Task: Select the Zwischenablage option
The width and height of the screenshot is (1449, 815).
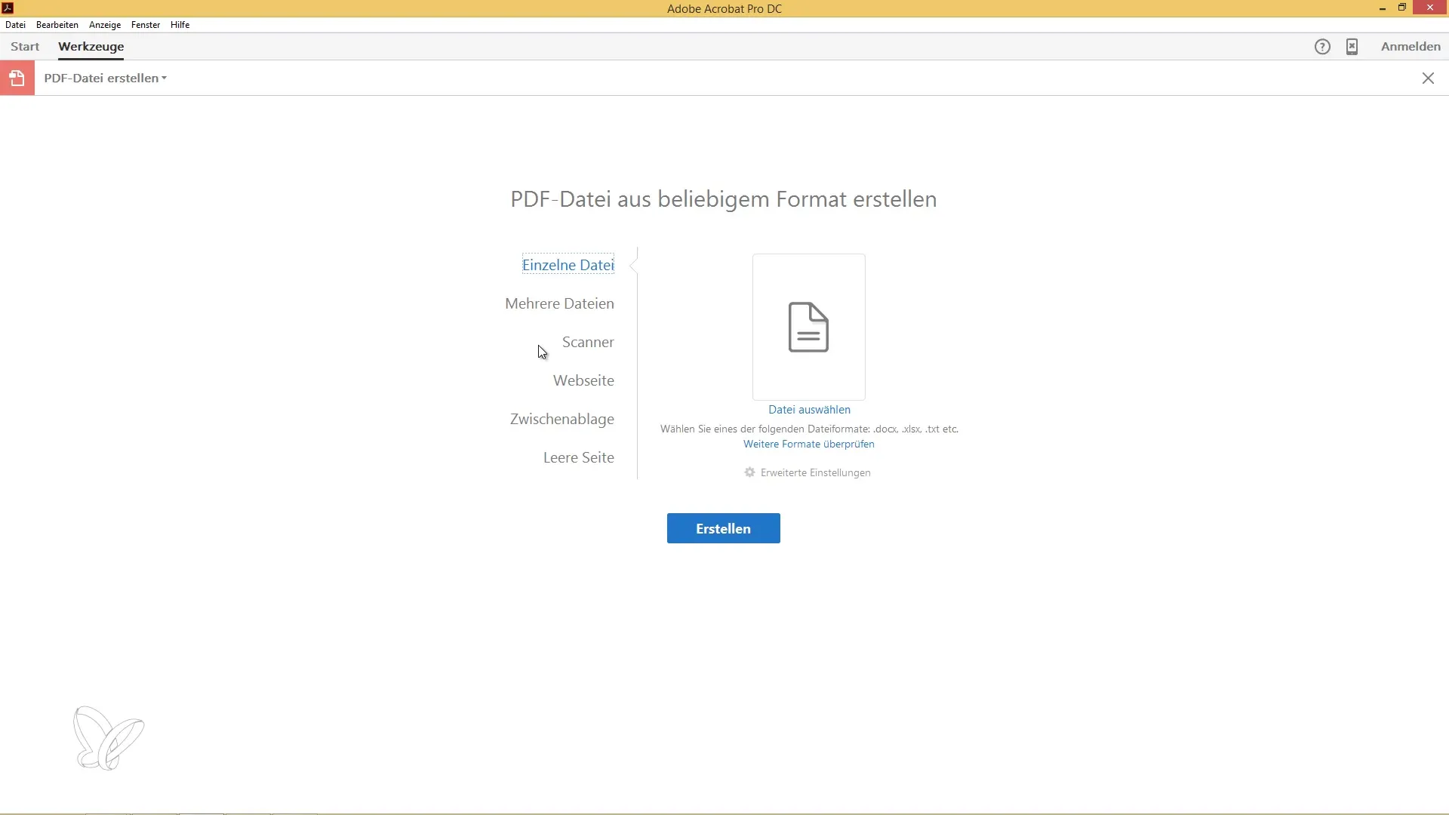Action: click(562, 419)
